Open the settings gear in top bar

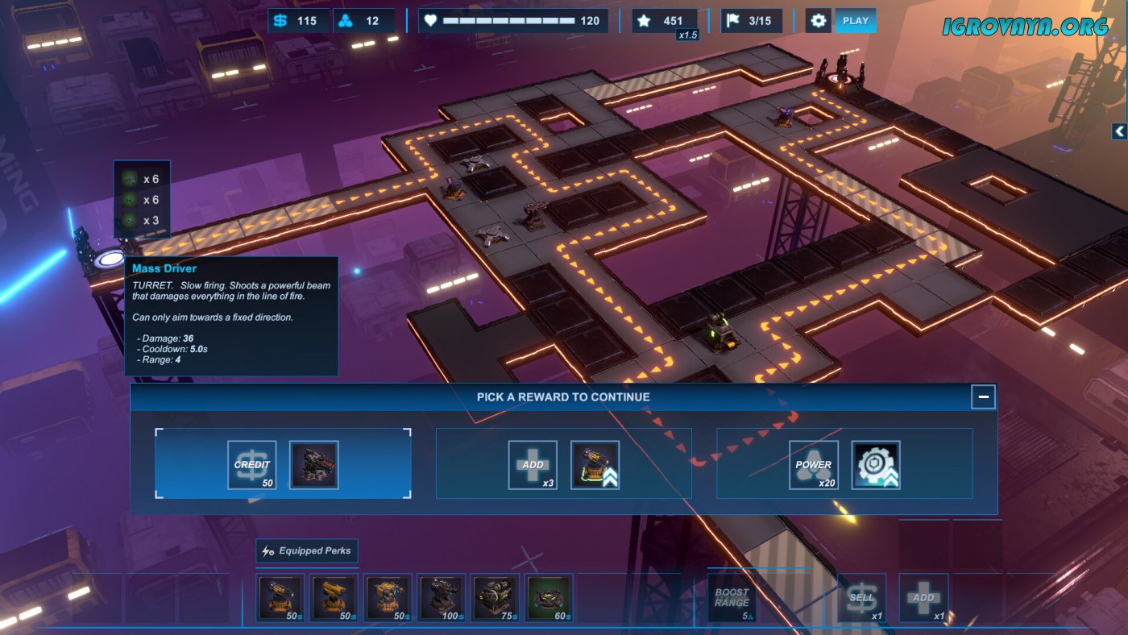point(819,21)
